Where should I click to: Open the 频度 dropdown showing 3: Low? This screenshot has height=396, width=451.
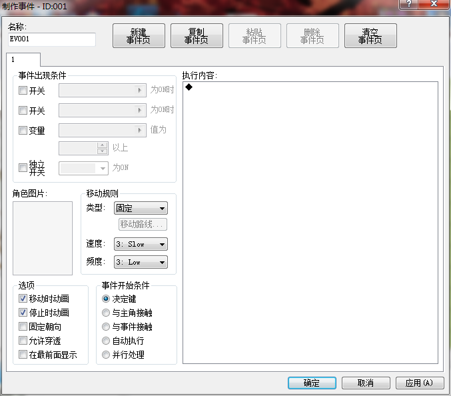tap(141, 262)
